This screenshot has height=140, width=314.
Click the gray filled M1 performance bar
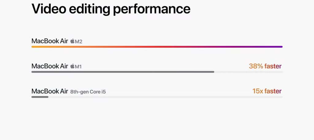123,72
